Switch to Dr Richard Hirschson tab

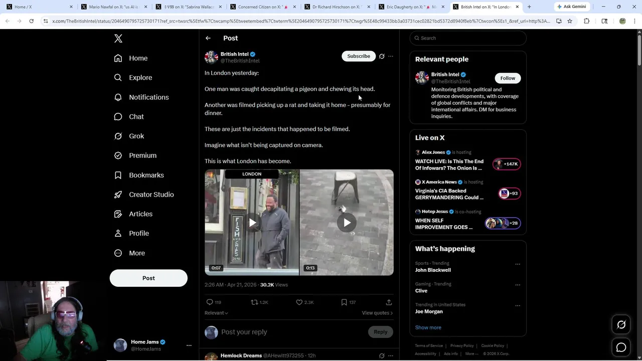tap(337, 7)
